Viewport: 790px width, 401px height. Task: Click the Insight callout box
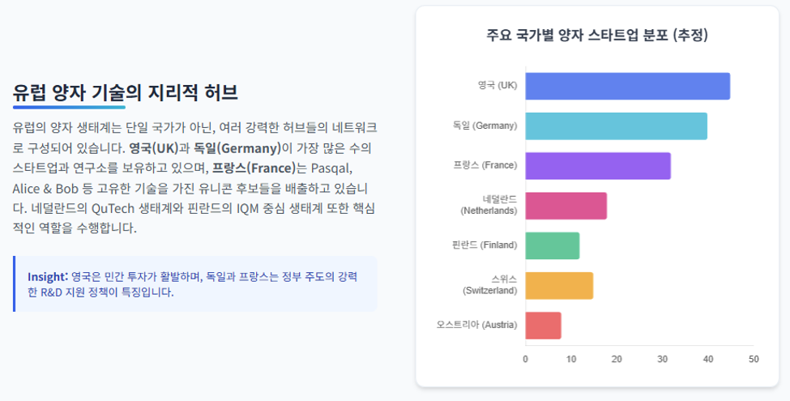pos(195,284)
